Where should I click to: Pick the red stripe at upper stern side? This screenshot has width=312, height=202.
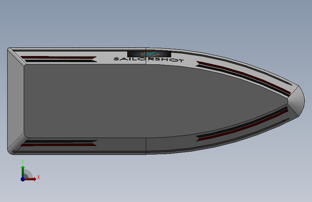tap(59, 58)
